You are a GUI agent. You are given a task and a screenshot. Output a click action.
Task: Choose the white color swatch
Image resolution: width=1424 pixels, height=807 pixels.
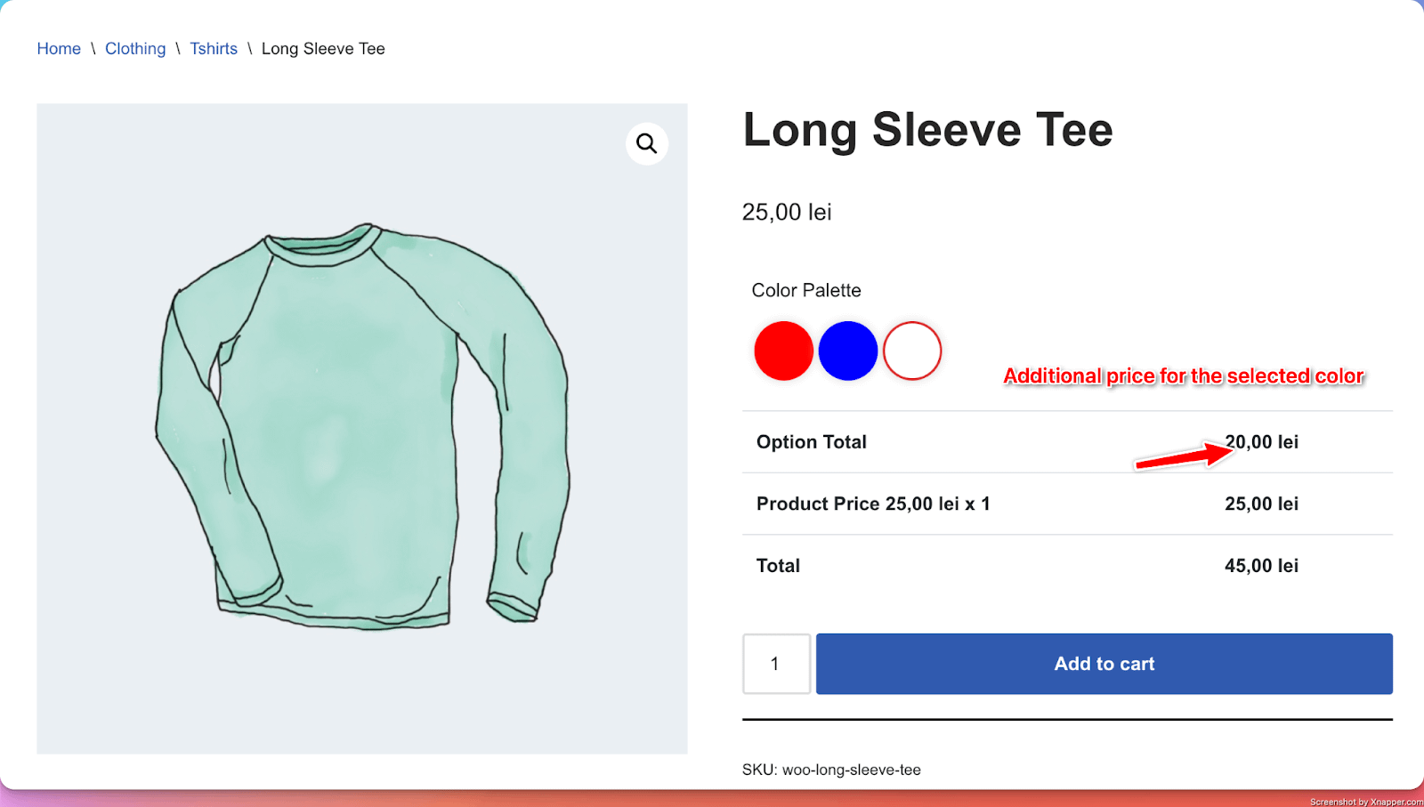pyautogui.click(x=912, y=351)
